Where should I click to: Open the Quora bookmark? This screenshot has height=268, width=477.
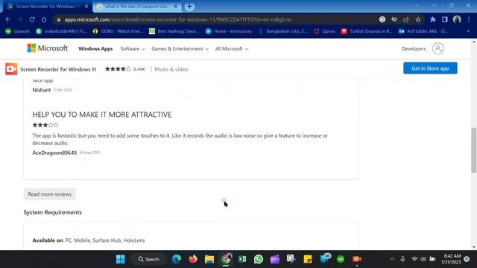click(325, 31)
